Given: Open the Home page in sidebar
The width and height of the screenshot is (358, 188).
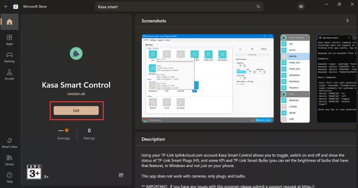Looking at the screenshot, I should 9,22.
